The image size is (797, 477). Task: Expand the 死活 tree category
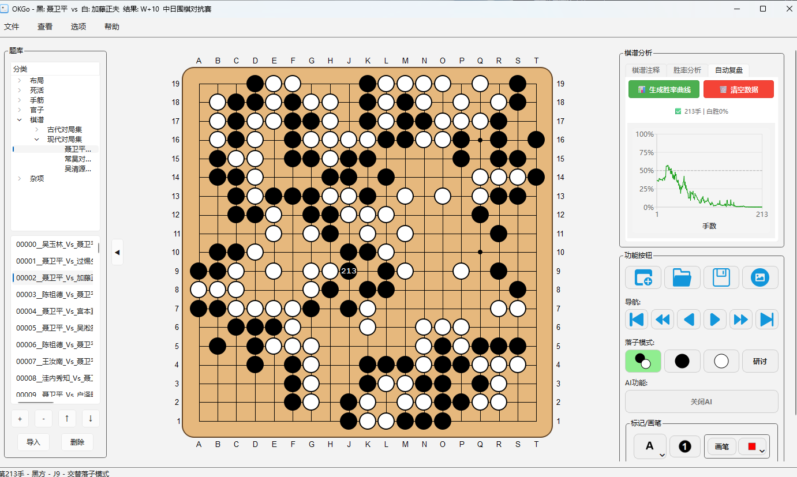(19, 91)
